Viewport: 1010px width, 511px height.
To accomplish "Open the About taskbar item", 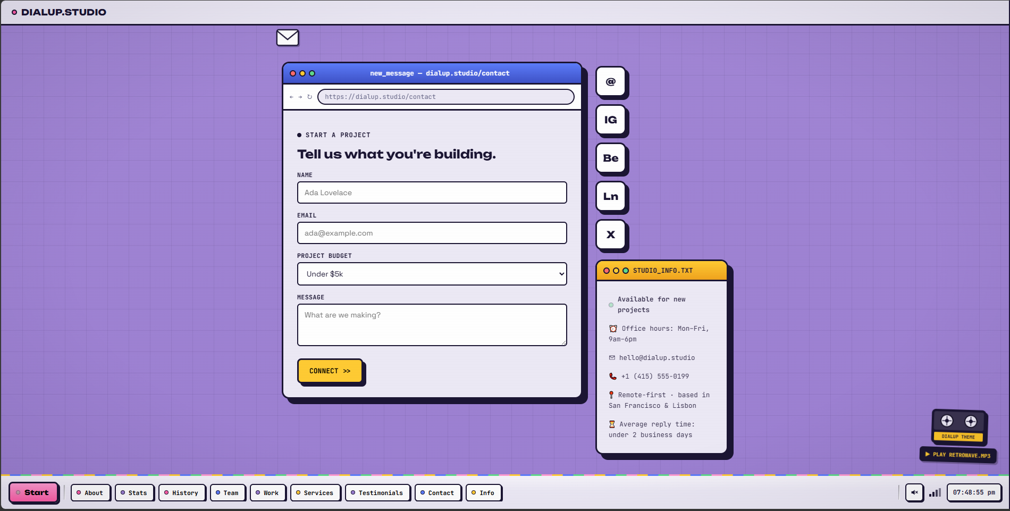I will [90, 493].
